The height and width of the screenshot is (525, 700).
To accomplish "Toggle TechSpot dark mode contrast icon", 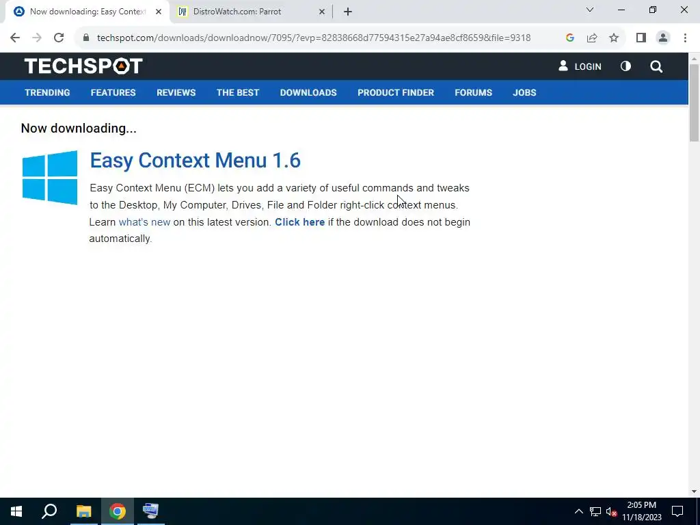I will 625,66.
